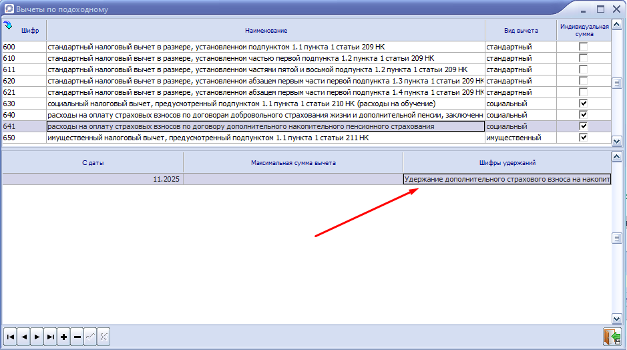Screen dimensions: 627x350
Task: Click exit door icon bottom right
Action: (x=611, y=337)
